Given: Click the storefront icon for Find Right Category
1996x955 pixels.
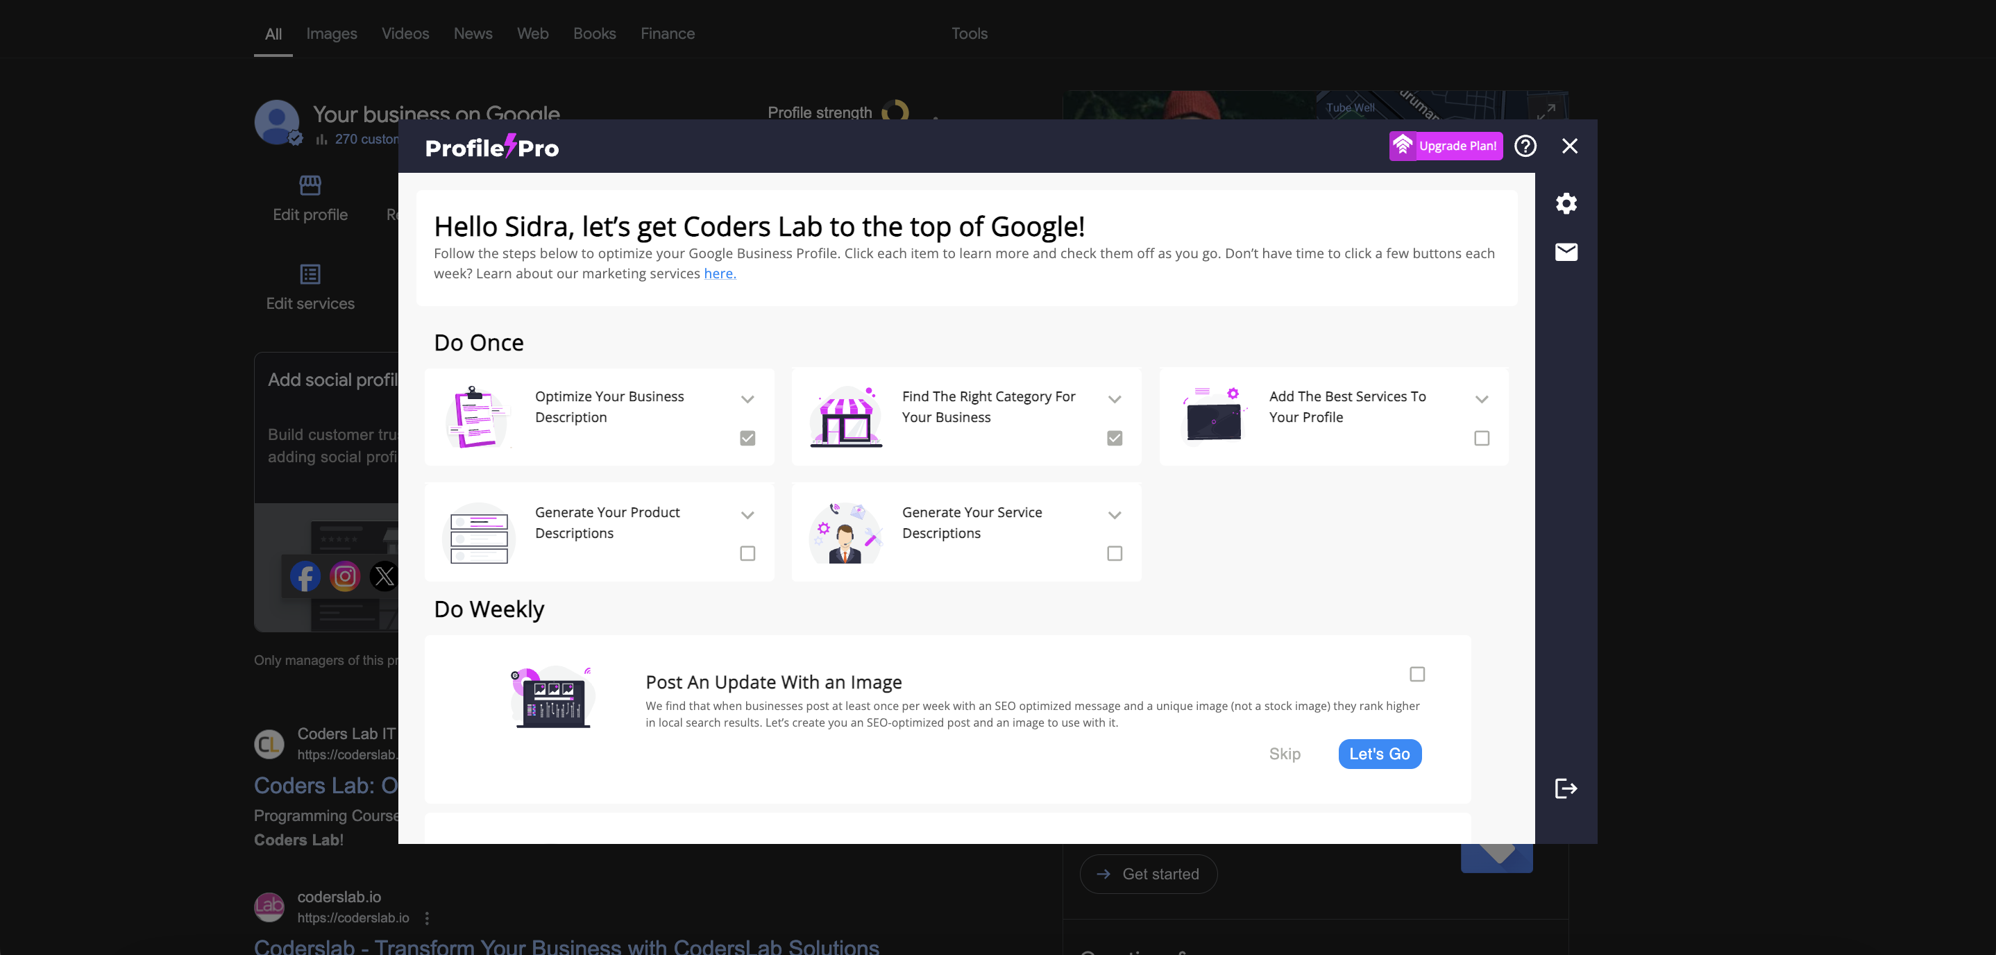Looking at the screenshot, I should point(846,417).
